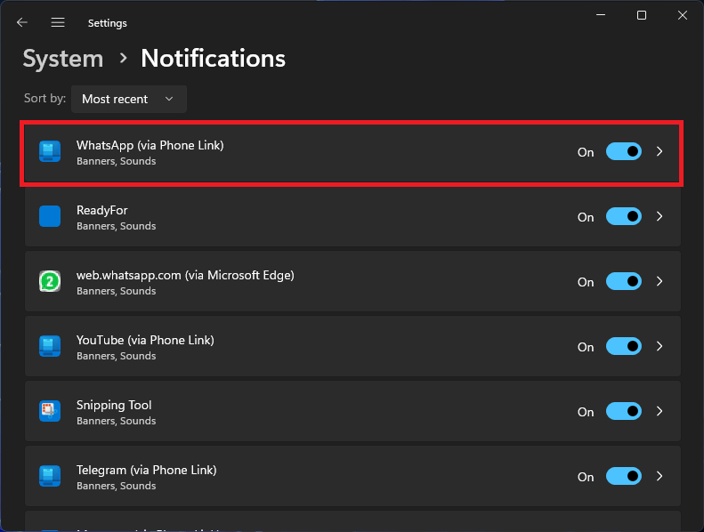704x532 pixels.
Task: Click "On" status text in the Snipping Tool row
Action: 586,412
